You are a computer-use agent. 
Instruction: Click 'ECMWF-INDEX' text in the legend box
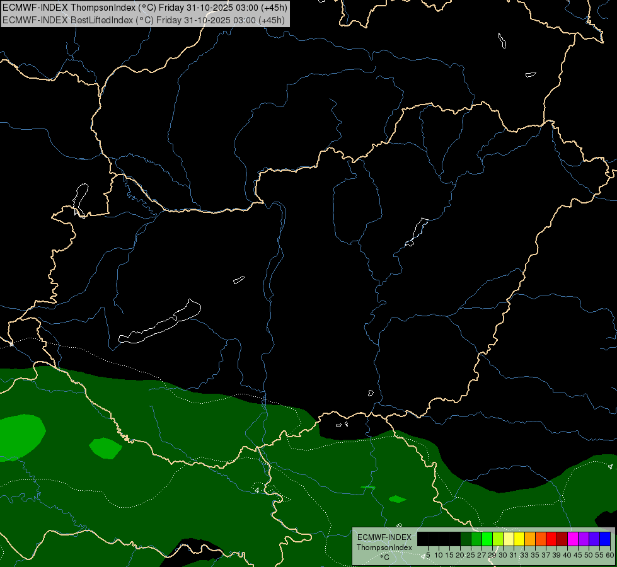click(384, 537)
